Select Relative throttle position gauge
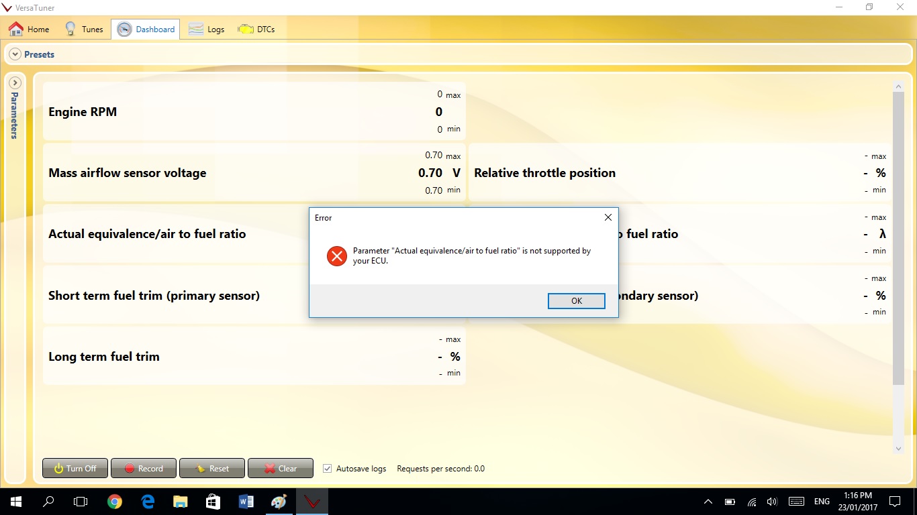917x515 pixels. pyautogui.click(x=679, y=172)
